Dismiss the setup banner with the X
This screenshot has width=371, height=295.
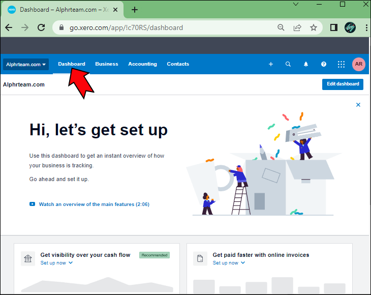(x=358, y=105)
